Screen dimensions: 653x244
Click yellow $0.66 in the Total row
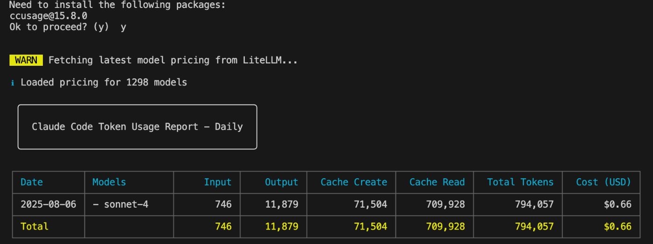618,226
